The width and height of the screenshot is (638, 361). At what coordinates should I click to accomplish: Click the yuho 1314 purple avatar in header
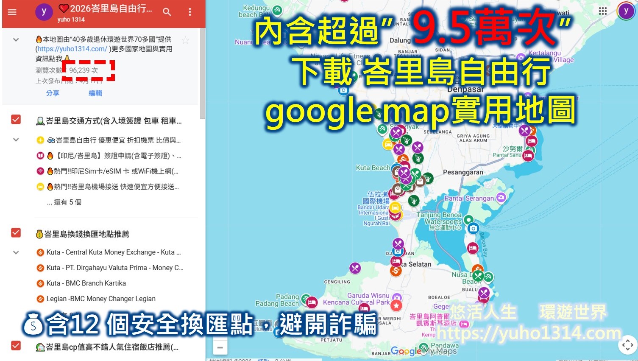[x=44, y=12]
